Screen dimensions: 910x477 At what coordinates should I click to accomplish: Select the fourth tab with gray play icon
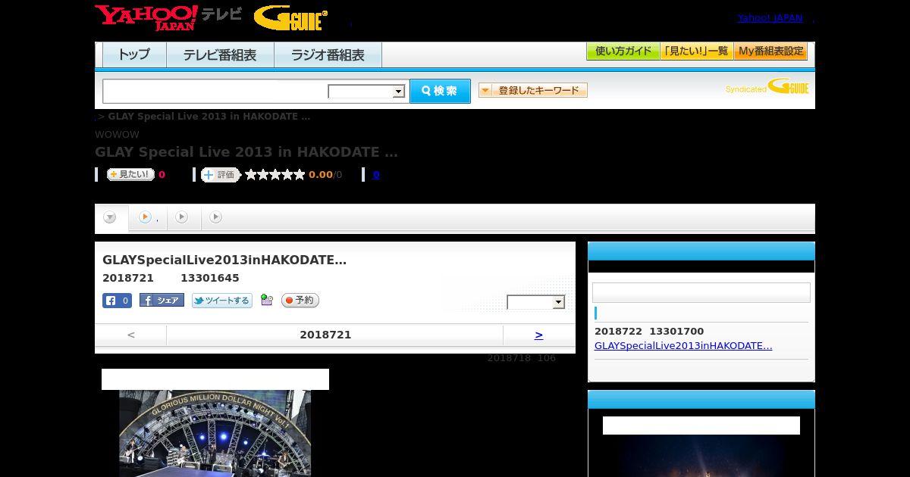point(216,218)
